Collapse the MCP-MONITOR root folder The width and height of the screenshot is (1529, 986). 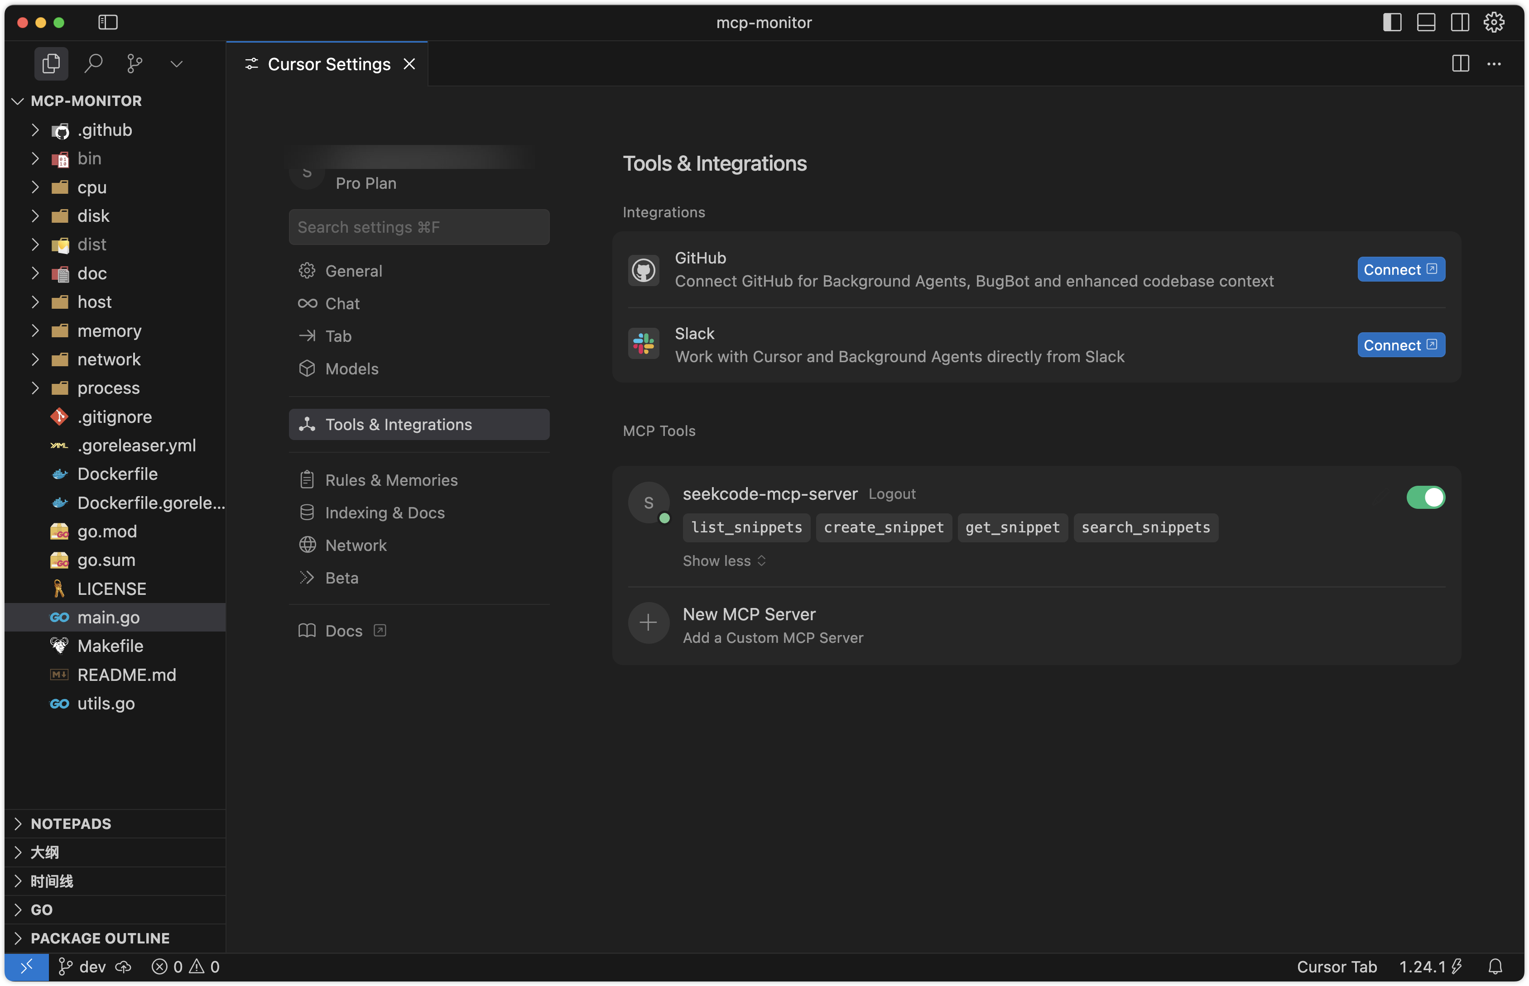point(115,101)
